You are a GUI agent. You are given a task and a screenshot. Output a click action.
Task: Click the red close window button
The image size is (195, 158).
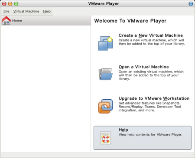(4, 4)
